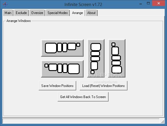
Task: Arrange windows horizontally, smallest to largest
Action: tap(62, 69)
